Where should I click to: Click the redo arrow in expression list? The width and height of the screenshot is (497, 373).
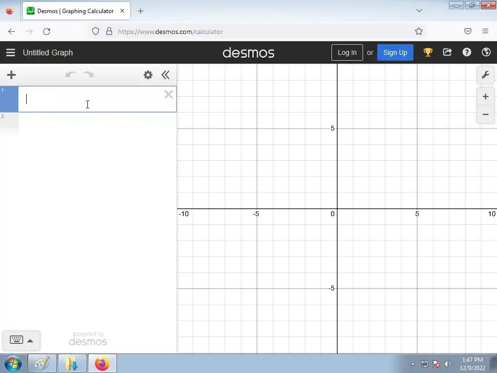click(89, 74)
